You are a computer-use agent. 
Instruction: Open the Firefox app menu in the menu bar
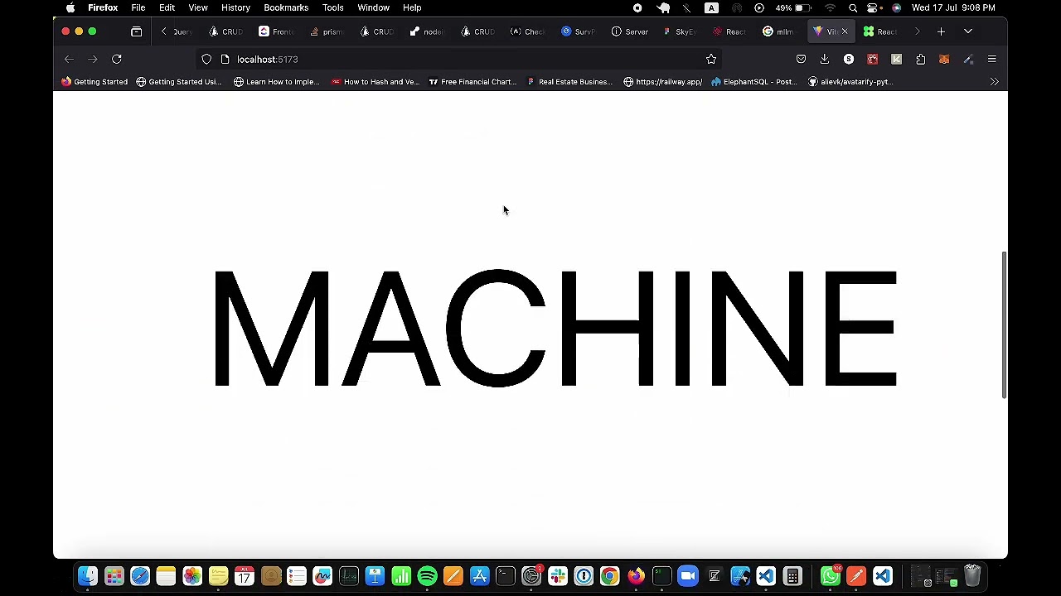(103, 7)
